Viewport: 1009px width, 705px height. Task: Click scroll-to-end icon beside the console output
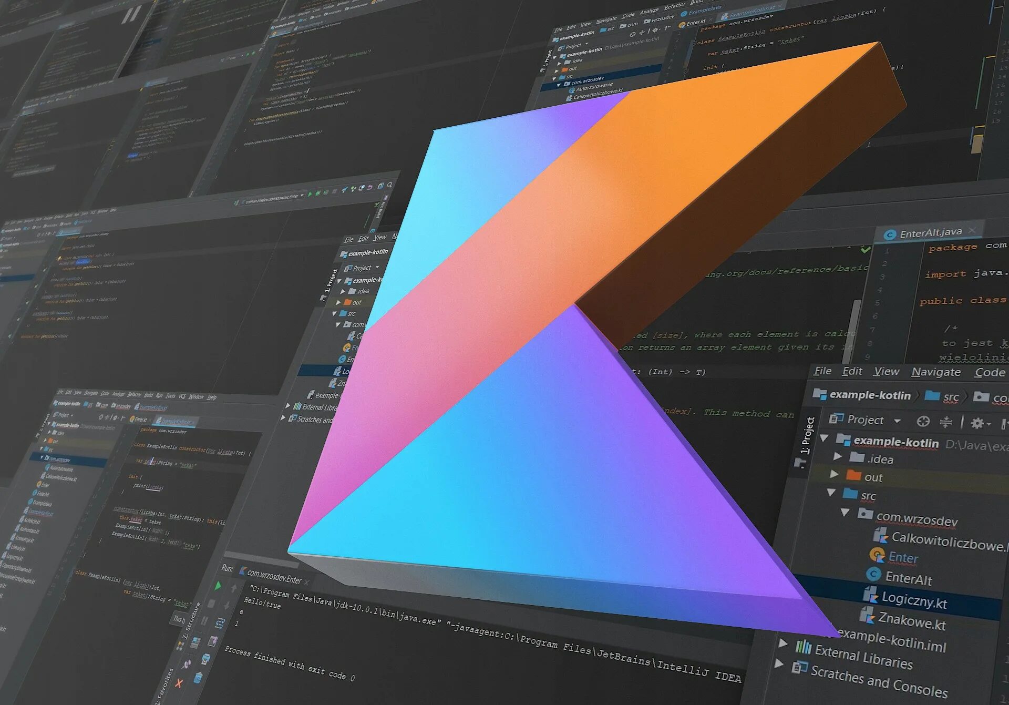213,641
